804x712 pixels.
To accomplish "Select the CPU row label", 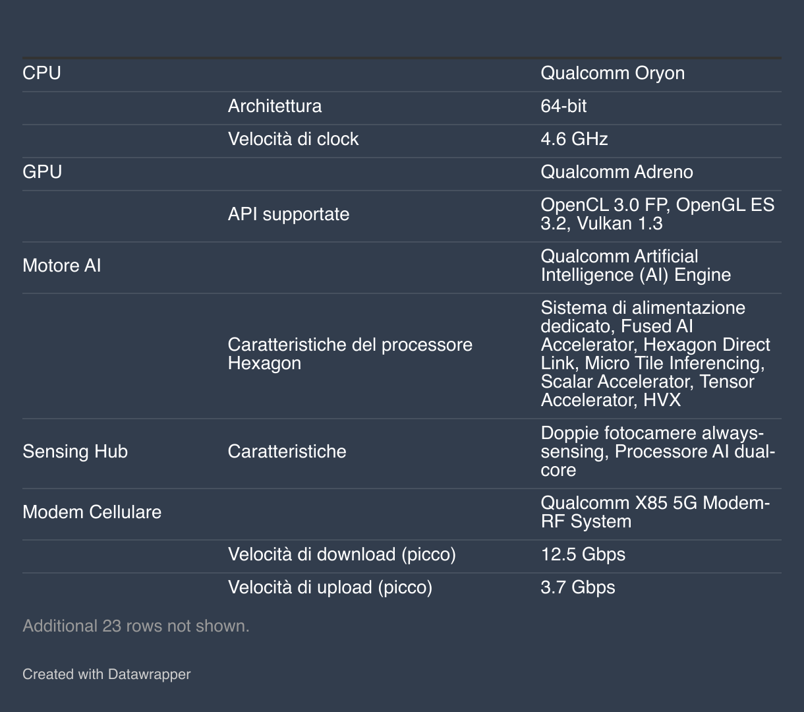I will [42, 73].
